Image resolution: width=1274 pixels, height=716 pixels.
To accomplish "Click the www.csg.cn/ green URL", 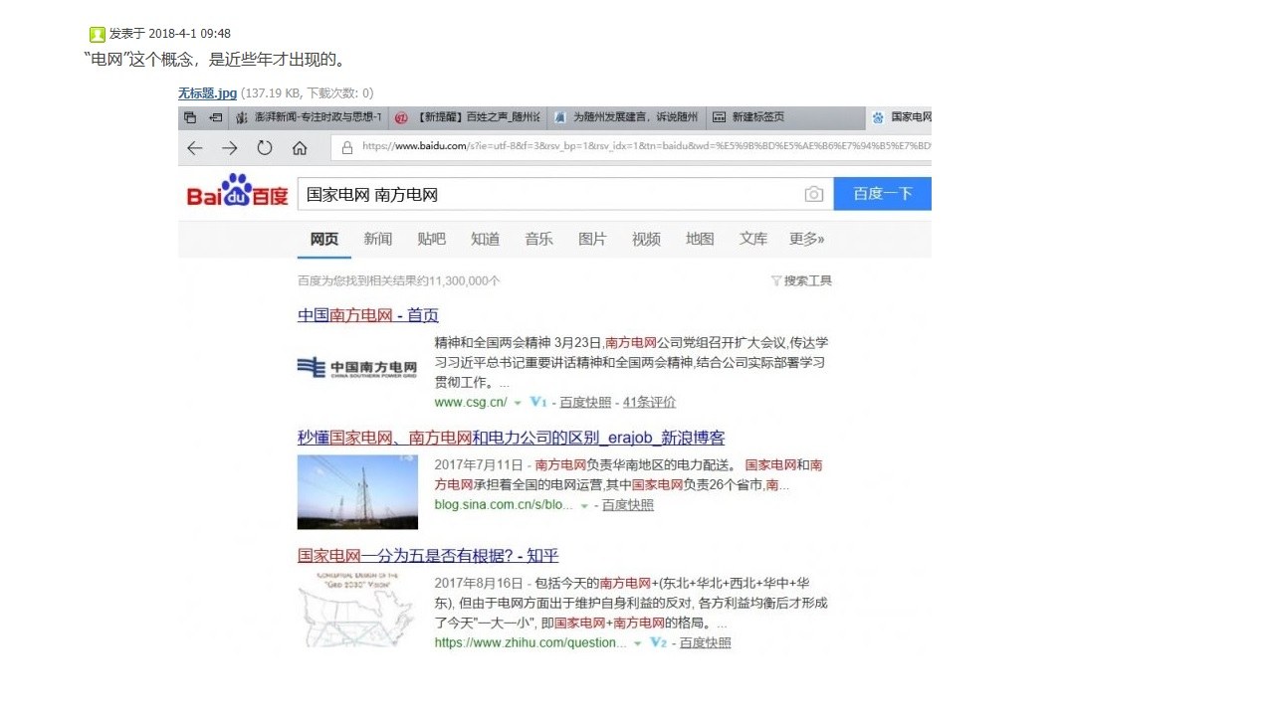I will [x=471, y=402].
